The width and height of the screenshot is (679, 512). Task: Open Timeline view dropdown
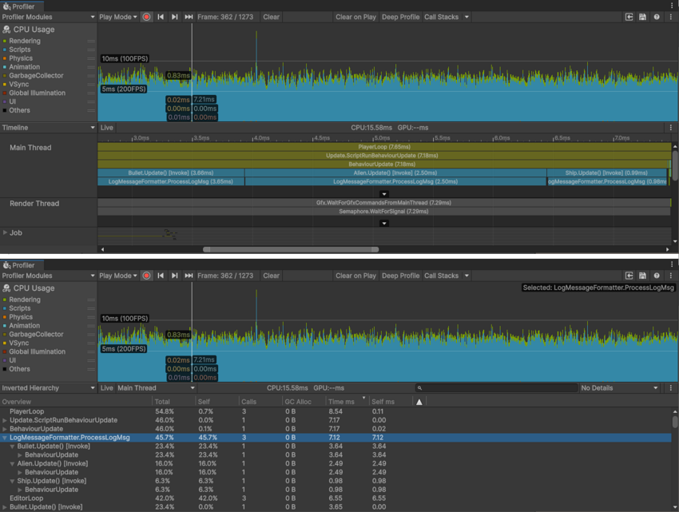(x=48, y=128)
